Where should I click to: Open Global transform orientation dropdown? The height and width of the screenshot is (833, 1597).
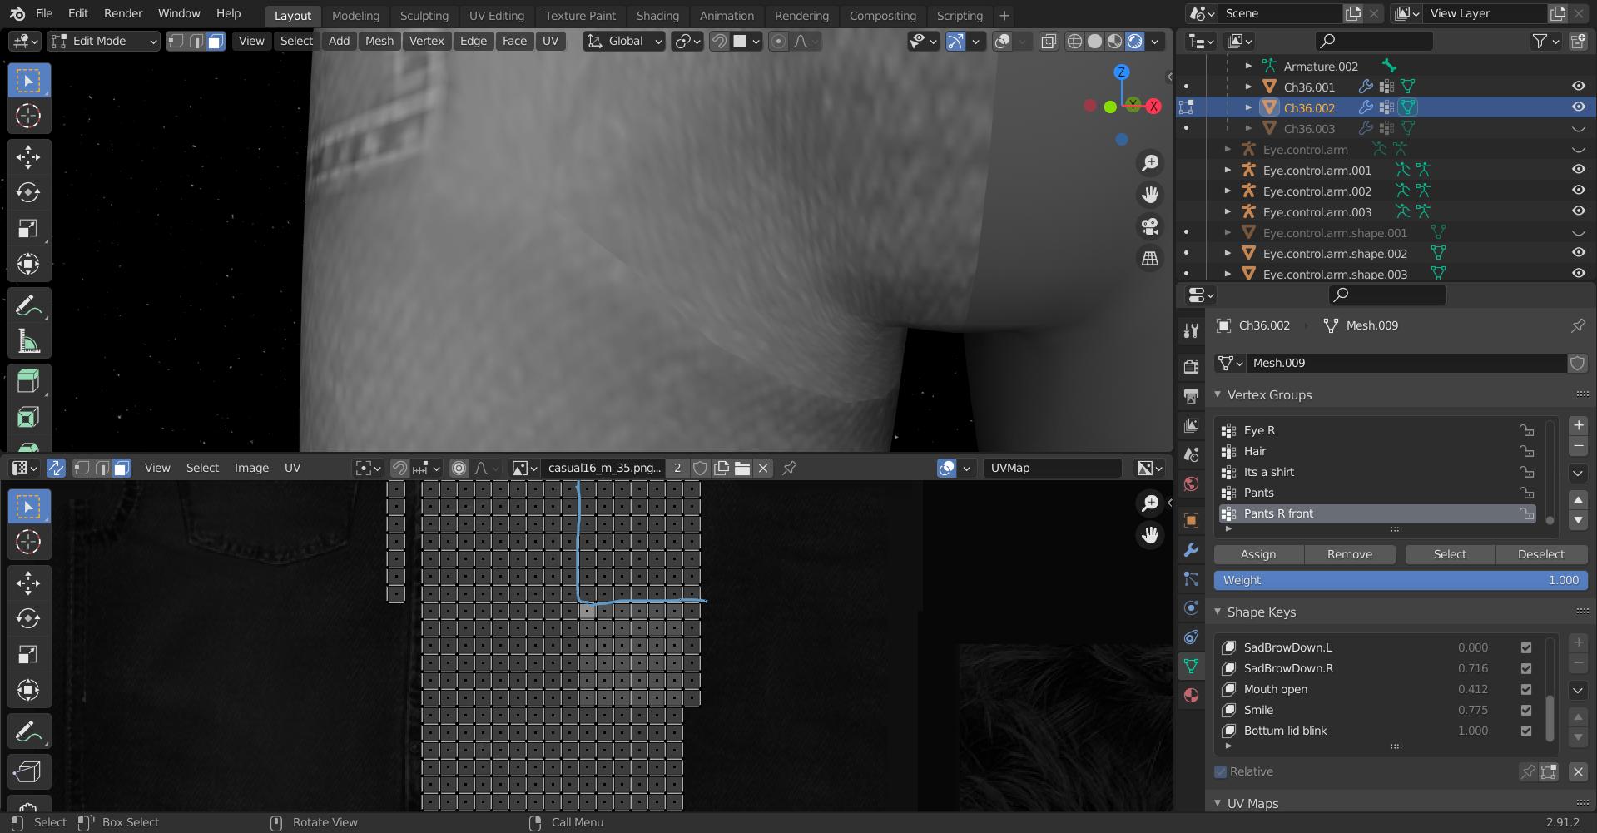click(x=624, y=41)
